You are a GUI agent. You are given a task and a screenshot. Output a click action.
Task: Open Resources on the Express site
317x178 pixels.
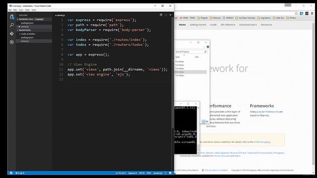pyautogui.click(x=266, y=25)
